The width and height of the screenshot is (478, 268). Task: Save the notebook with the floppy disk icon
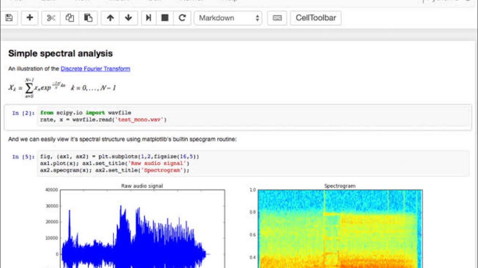point(9,18)
